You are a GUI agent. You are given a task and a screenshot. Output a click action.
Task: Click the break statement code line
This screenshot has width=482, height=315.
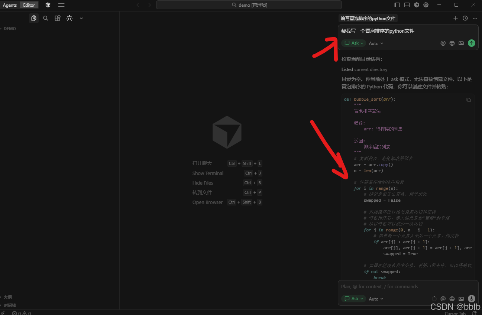click(x=379, y=277)
